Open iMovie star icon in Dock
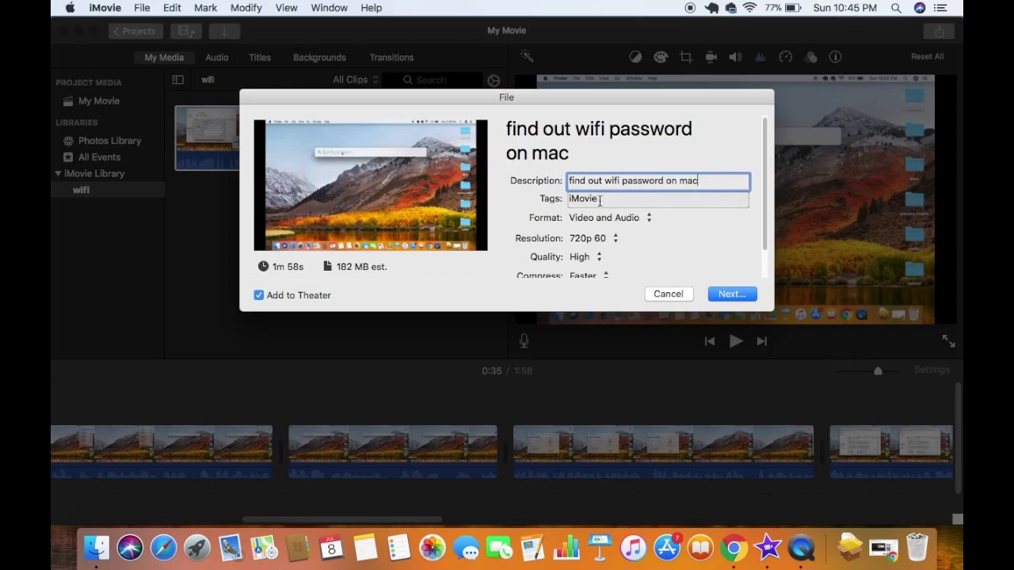This screenshot has width=1014, height=570. [x=768, y=548]
